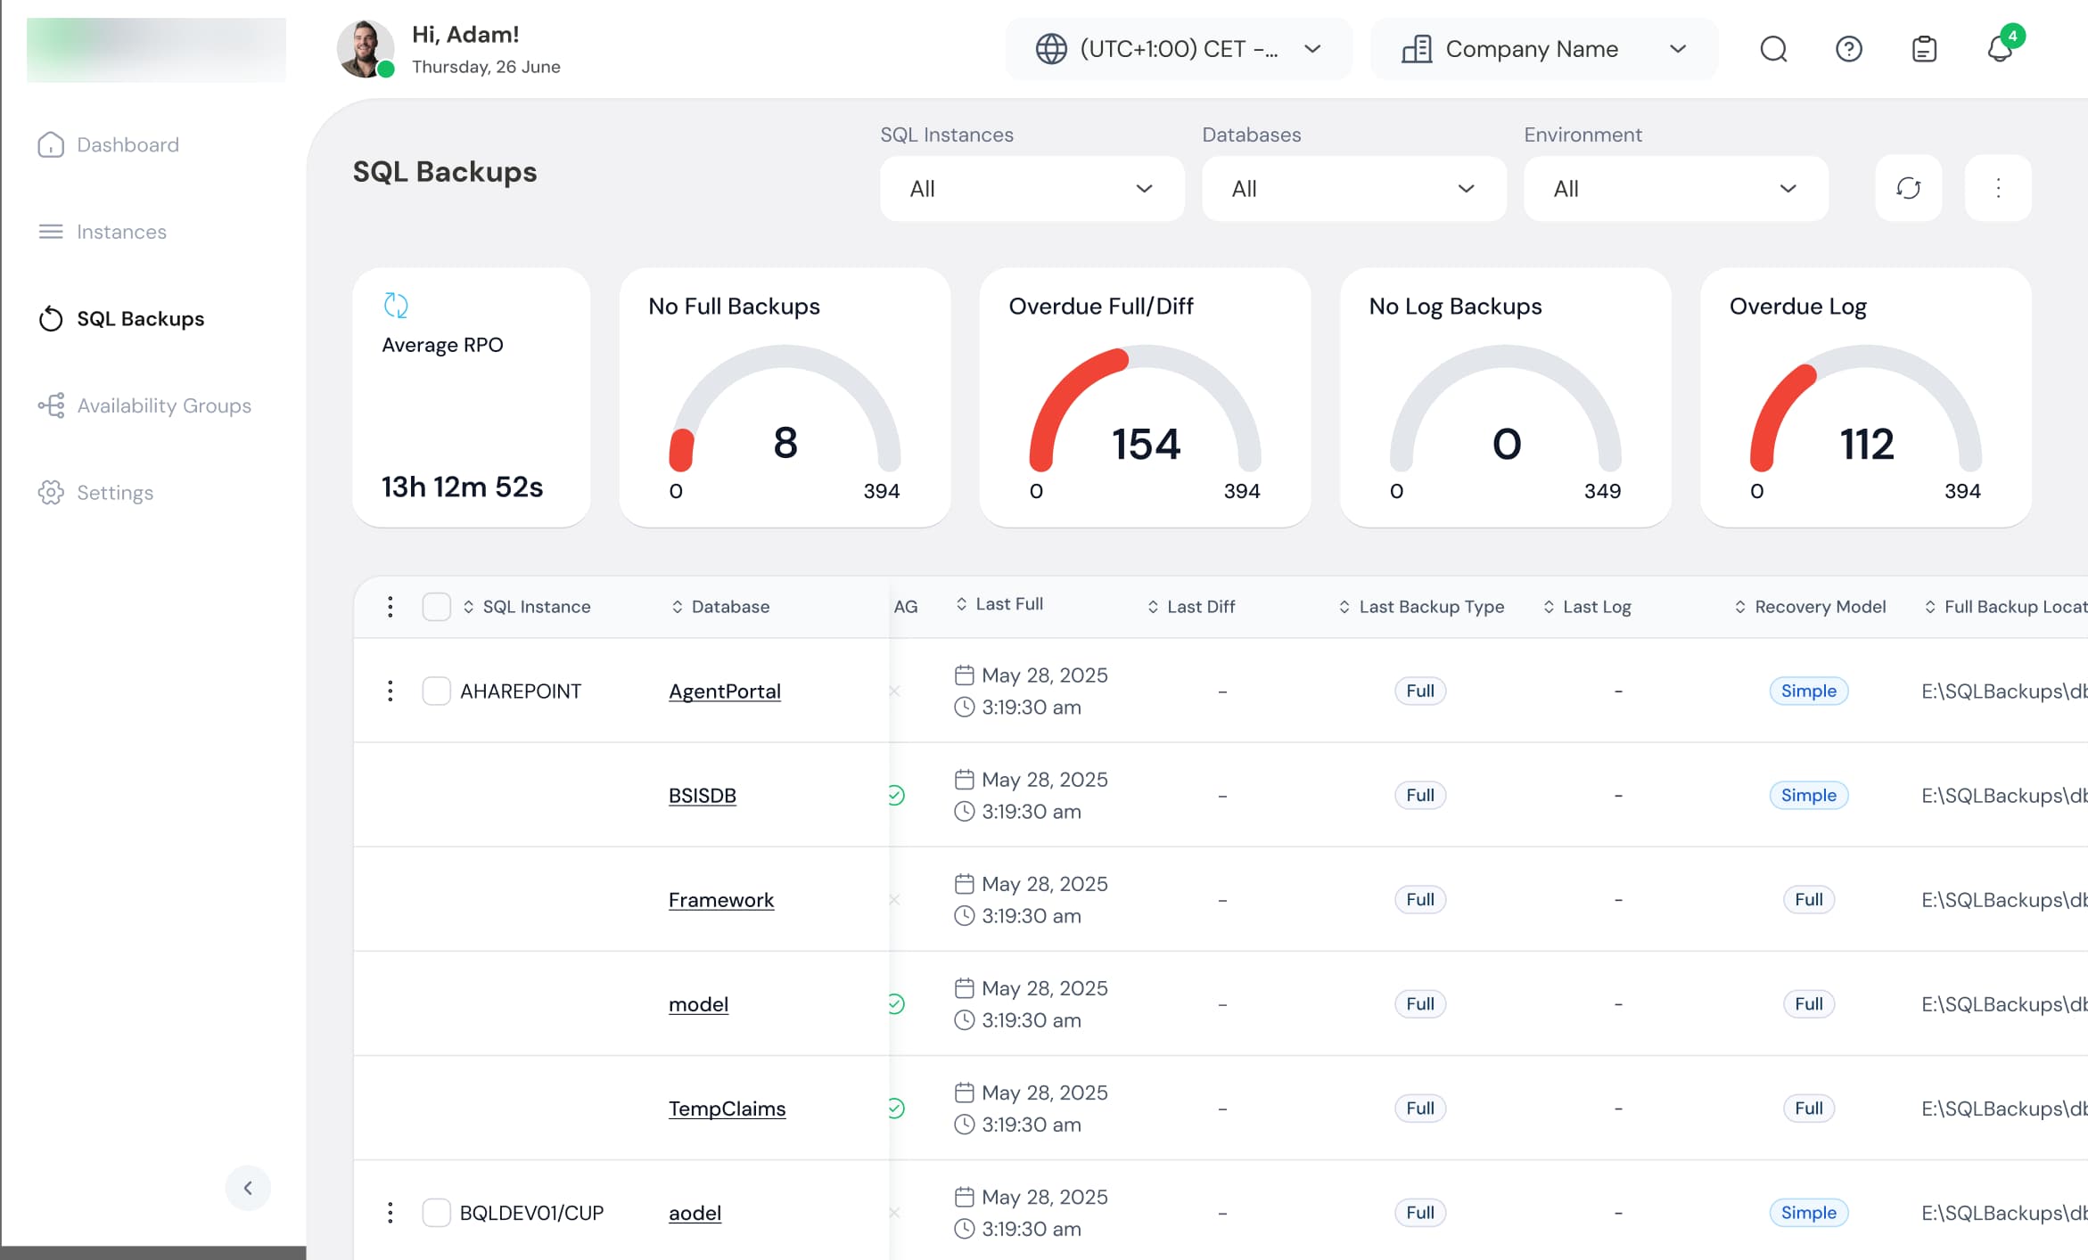This screenshot has height=1260, width=2088.
Task: Click AHAREPOINT instance name
Action: click(x=521, y=691)
